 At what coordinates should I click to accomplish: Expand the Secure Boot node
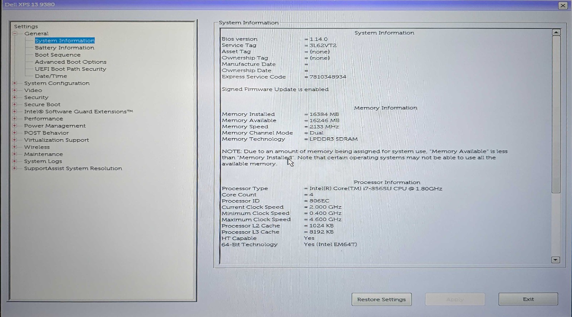(x=15, y=104)
